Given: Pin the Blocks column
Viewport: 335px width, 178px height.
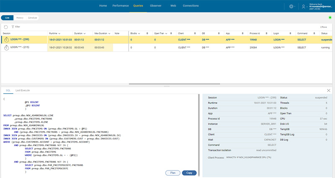Looking at the screenshot, I should (x=147, y=34).
